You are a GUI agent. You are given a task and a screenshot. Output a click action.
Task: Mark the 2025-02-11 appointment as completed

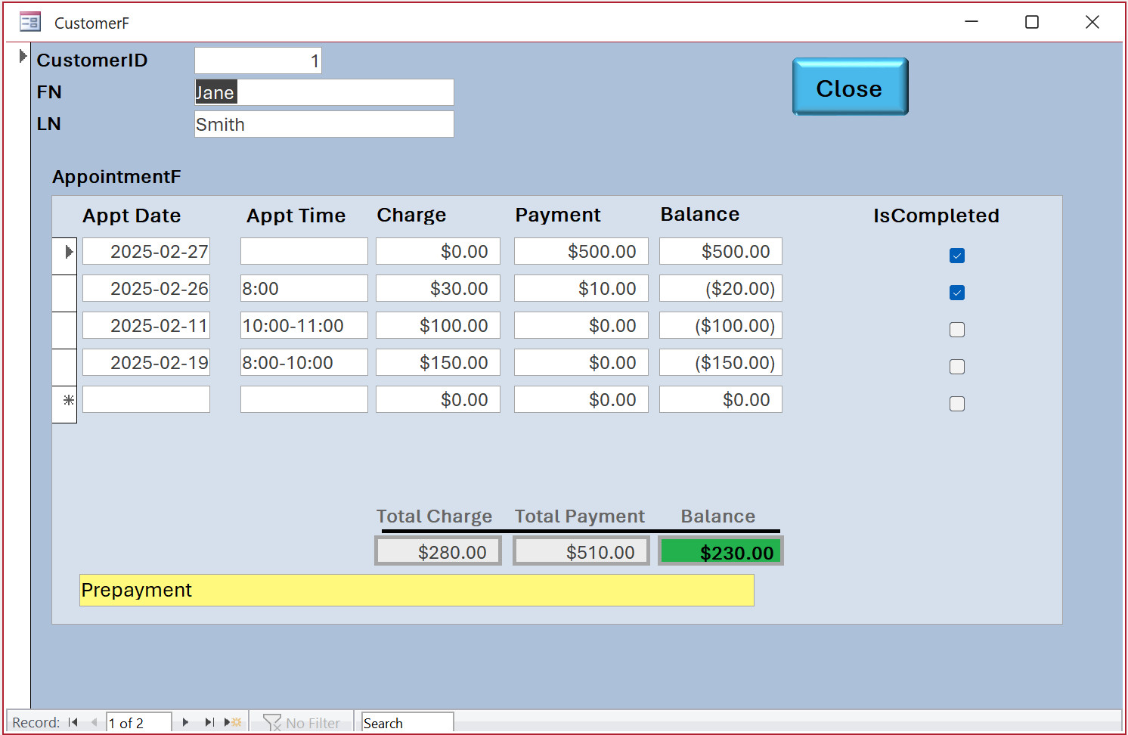pos(956,330)
